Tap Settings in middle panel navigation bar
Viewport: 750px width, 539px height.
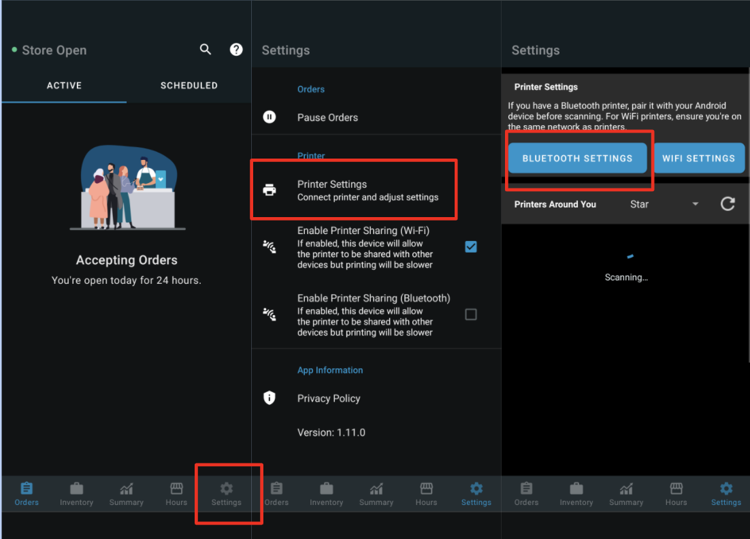click(x=476, y=494)
